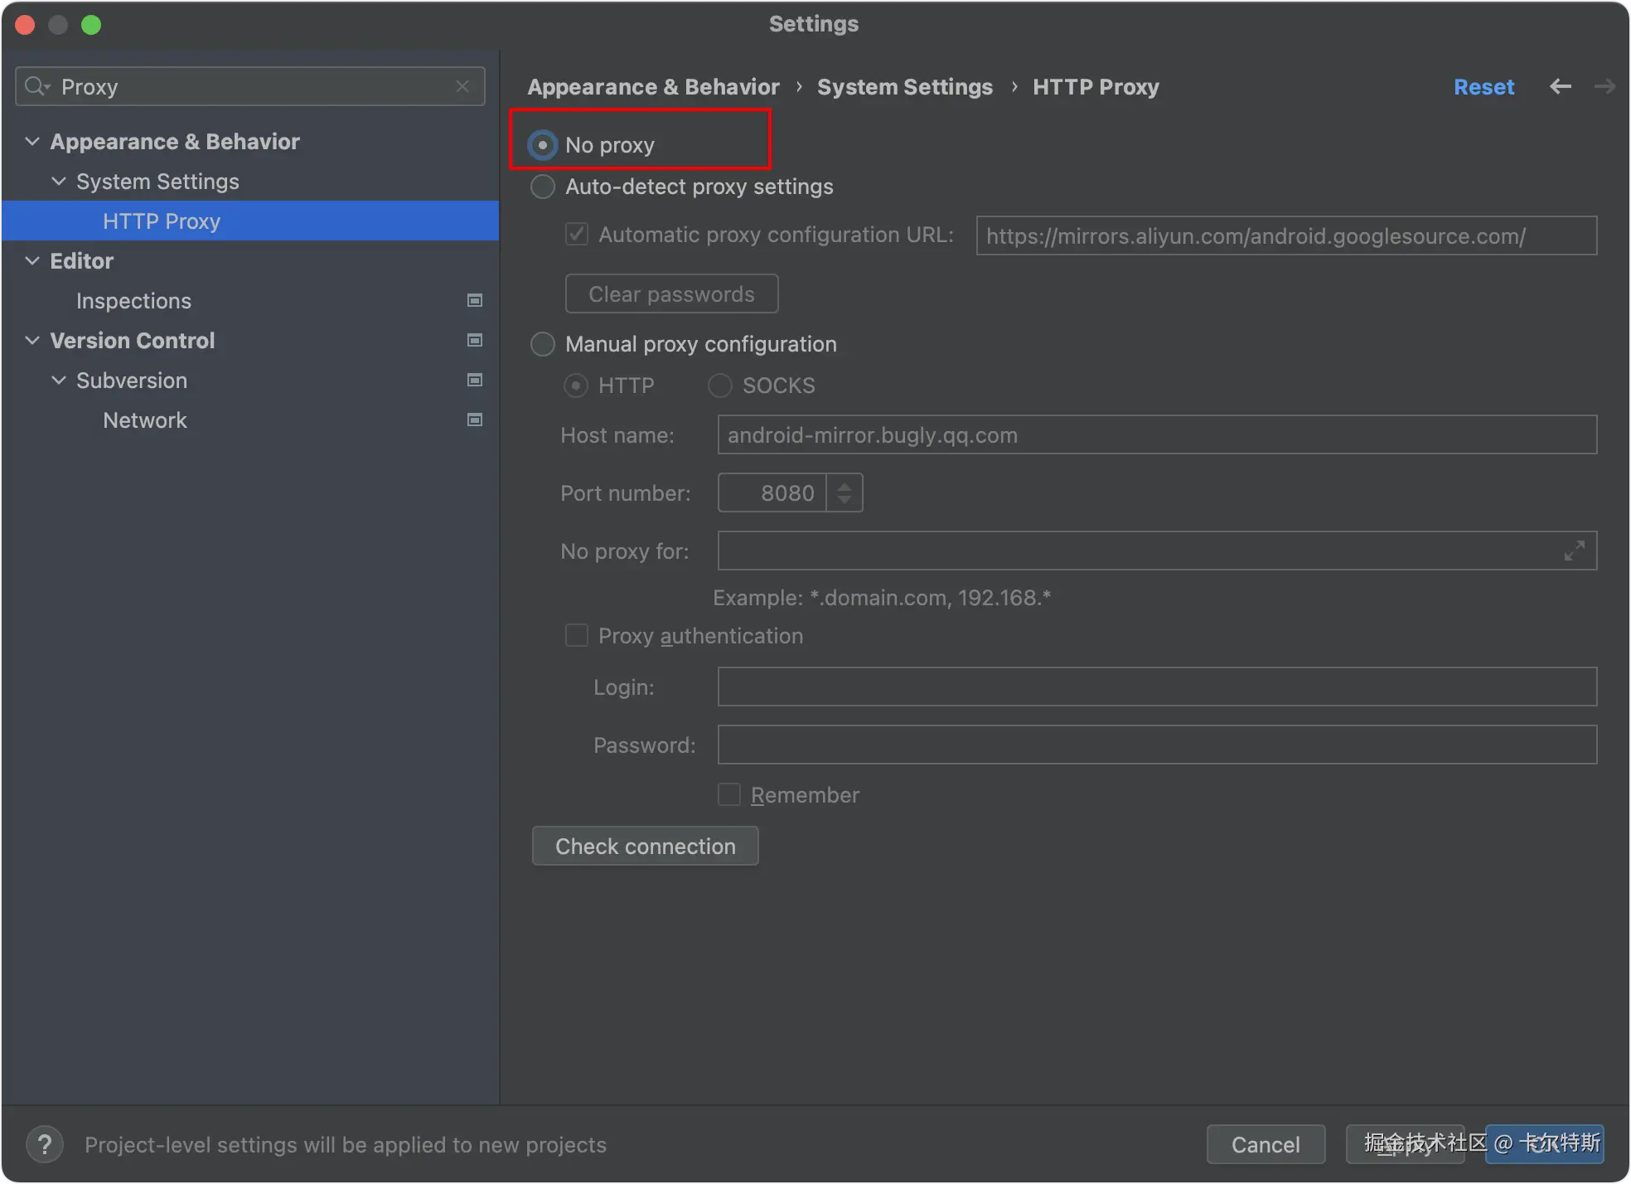Select the HTTP Proxy tree item
Image resolution: width=1631 pixels, height=1184 pixels.
162,221
